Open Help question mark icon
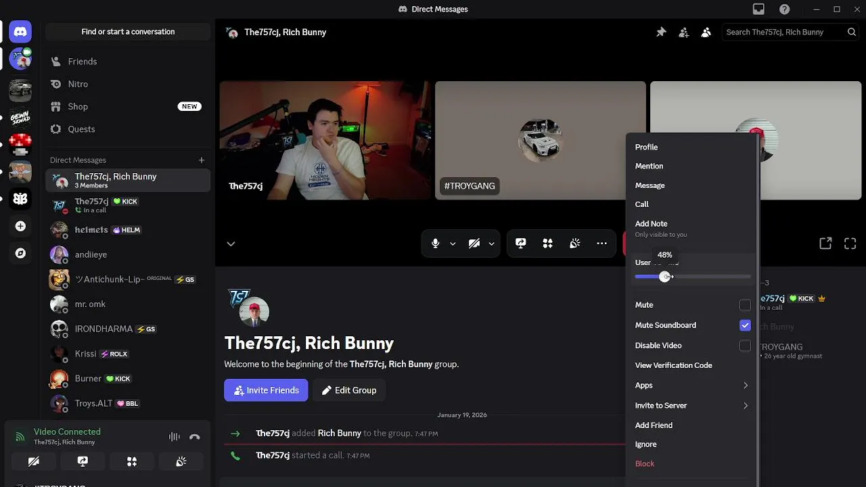The width and height of the screenshot is (866, 487). pyautogui.click(x=785, y=9)
